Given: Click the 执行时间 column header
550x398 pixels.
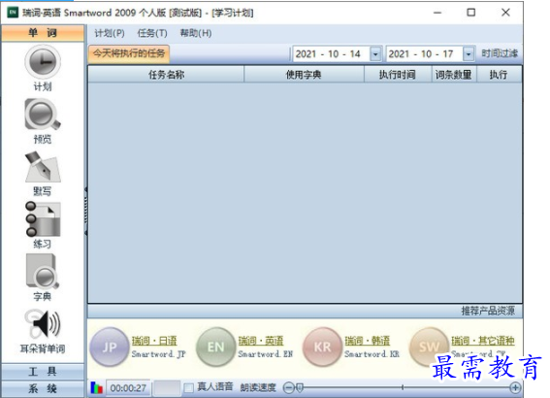Looking at the screenshot, I should (398, 75).
